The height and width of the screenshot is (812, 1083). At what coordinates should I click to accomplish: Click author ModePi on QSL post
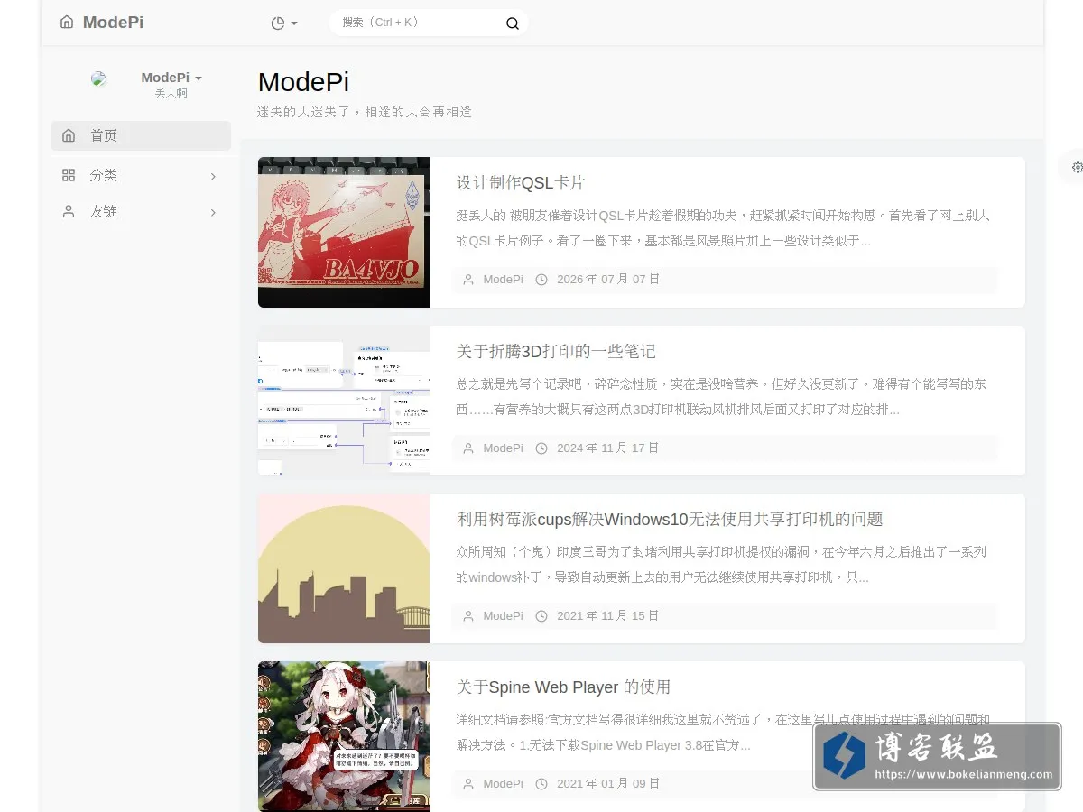click(x=503, y=280)
